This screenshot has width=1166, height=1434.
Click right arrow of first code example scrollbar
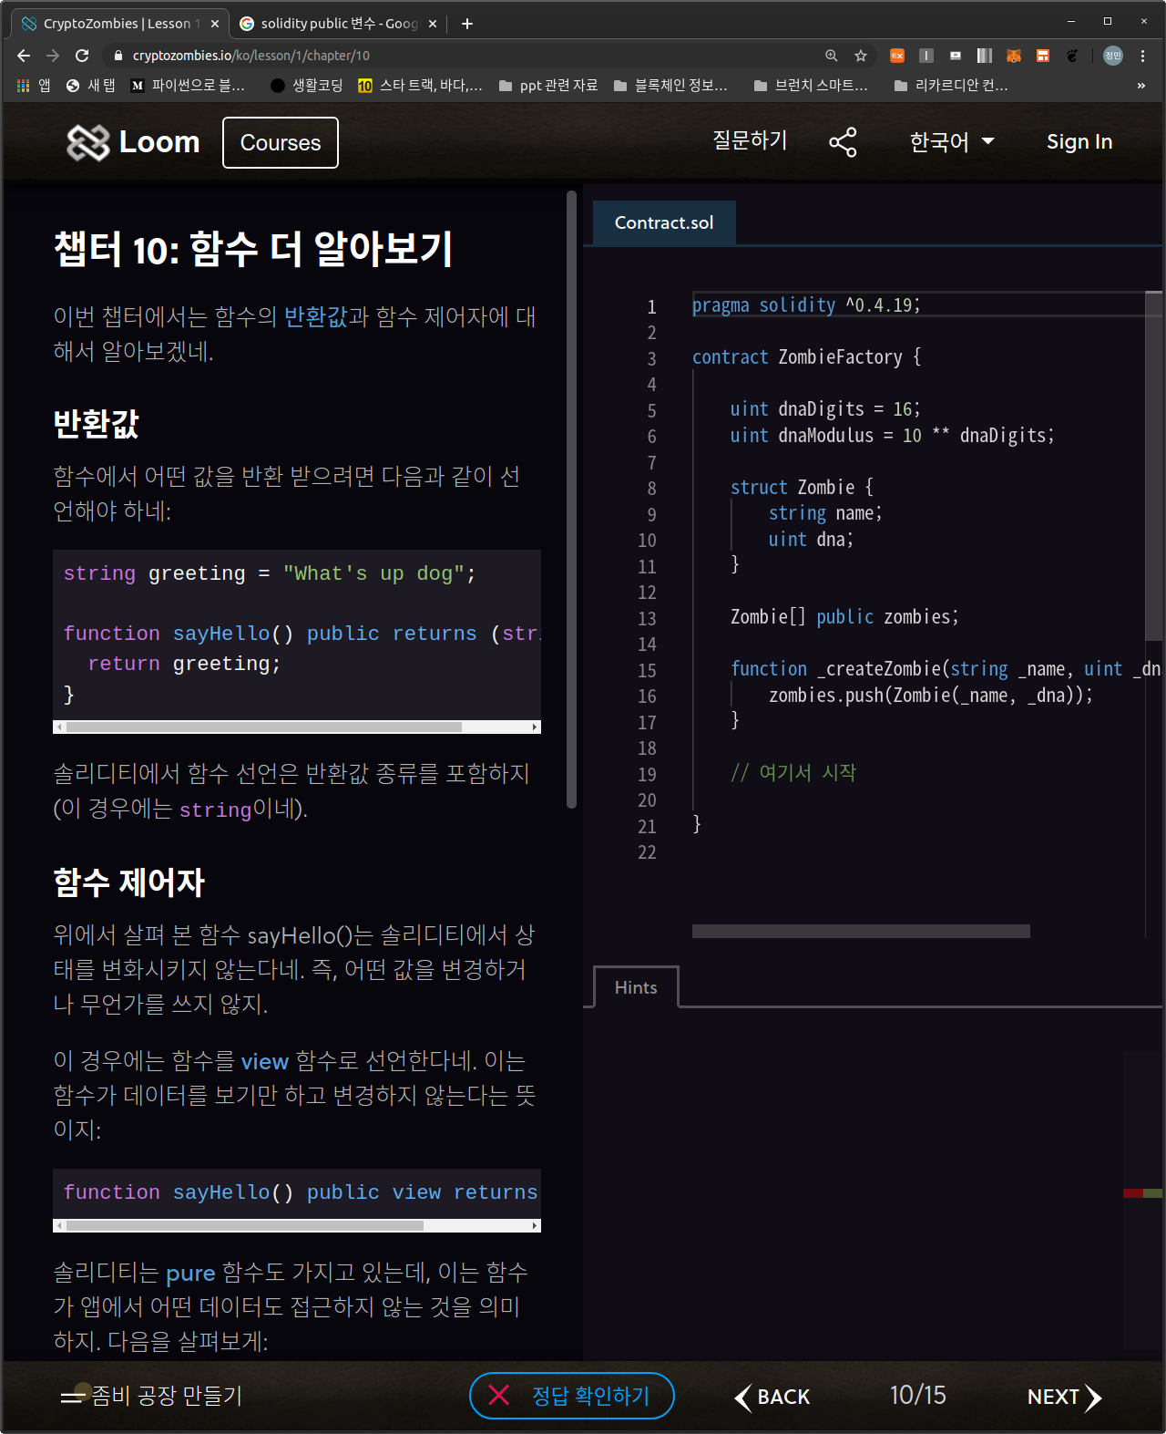(535, 727)
